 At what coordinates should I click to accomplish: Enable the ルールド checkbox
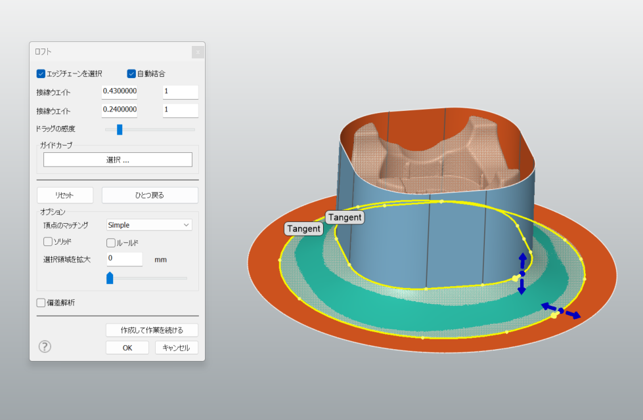pyautogui.click(x=111, y=242)
